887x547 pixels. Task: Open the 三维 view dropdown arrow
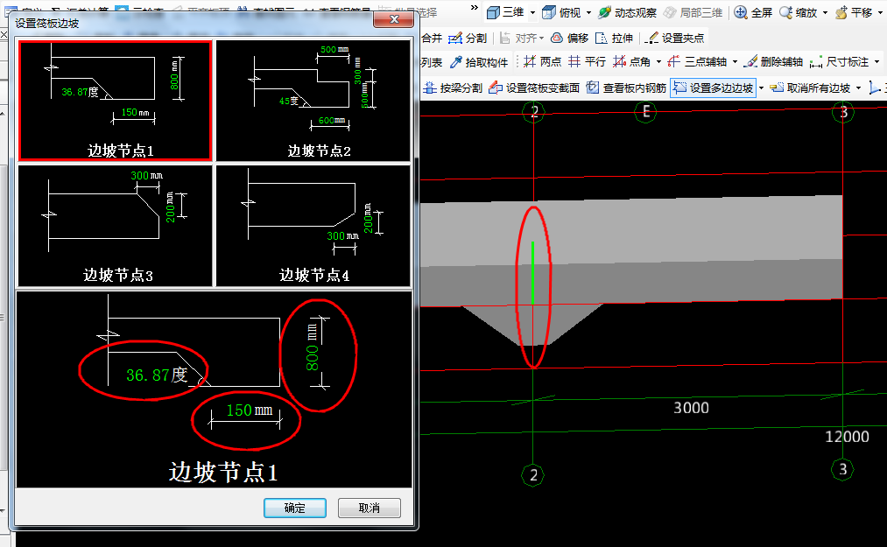[533, 12]
